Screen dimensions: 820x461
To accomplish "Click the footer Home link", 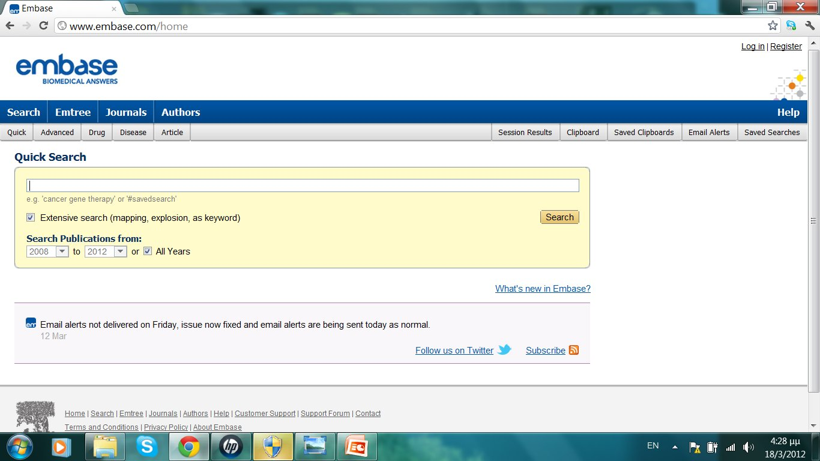I will [75, 413].
